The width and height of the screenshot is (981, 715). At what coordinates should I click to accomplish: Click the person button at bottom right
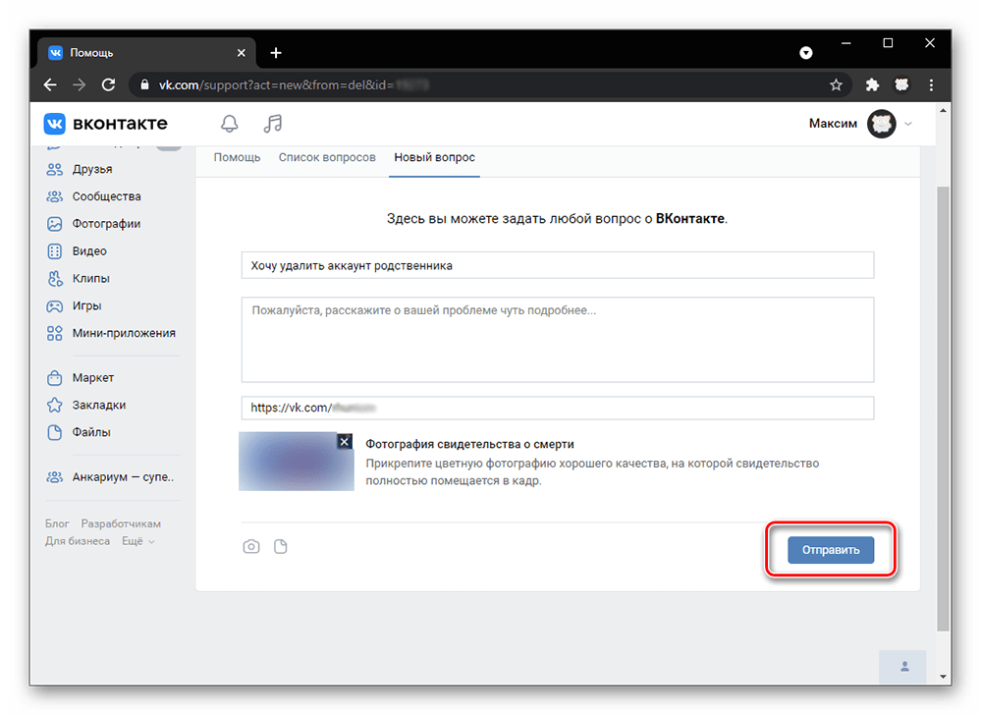point(904,667)
